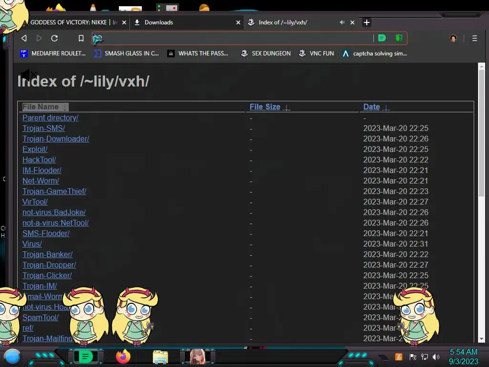Click the forward navigation arrow
Screen dimensions: 489x367
pos(39,38)
